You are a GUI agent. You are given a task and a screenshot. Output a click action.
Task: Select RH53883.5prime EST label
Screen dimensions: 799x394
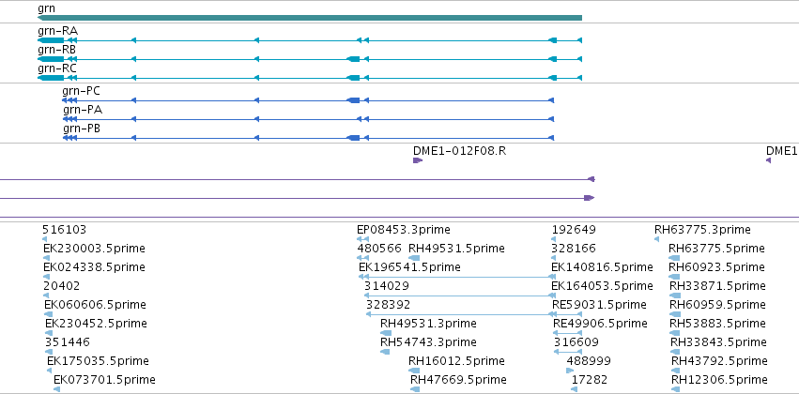(717, 324)
